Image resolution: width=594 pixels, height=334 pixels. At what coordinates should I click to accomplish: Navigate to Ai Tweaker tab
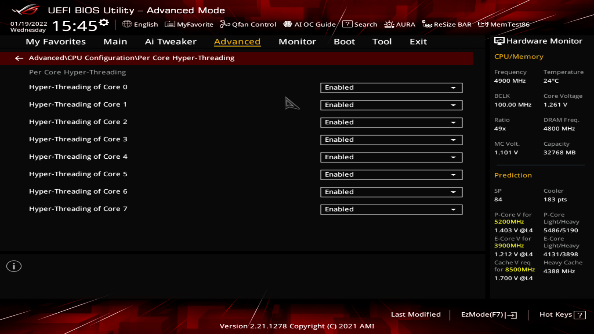(x=170, y=41)
